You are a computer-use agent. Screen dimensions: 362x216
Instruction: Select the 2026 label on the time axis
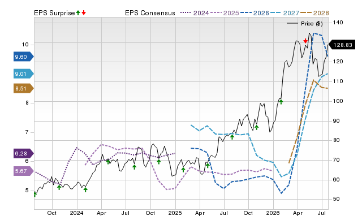(273, 213)
